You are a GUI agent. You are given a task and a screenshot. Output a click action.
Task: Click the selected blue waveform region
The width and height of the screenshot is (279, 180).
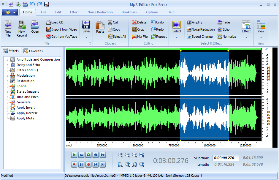click(204, 95)
